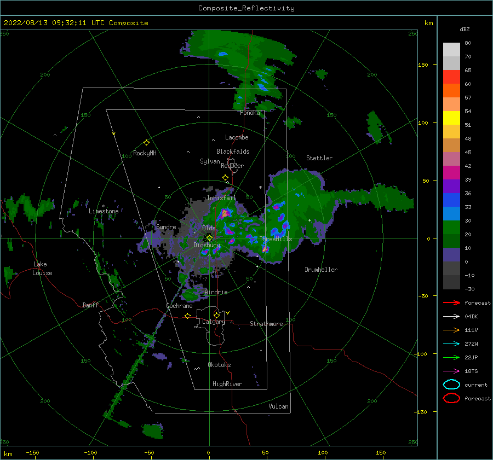
Task: Click the red forecast ellipse icon
Action: [451, 398]
